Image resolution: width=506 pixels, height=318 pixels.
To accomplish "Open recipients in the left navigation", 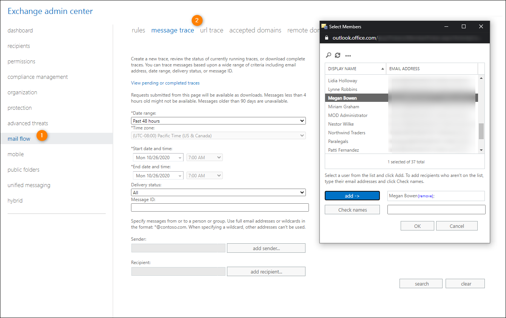I will click(x=19, y=46).
